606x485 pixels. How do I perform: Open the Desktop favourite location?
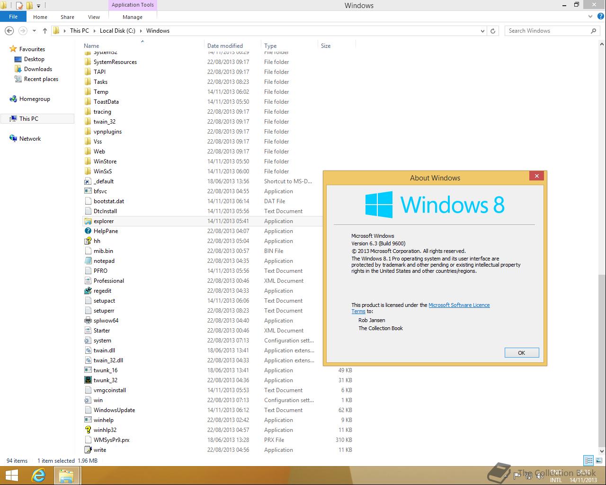(34, 59)
